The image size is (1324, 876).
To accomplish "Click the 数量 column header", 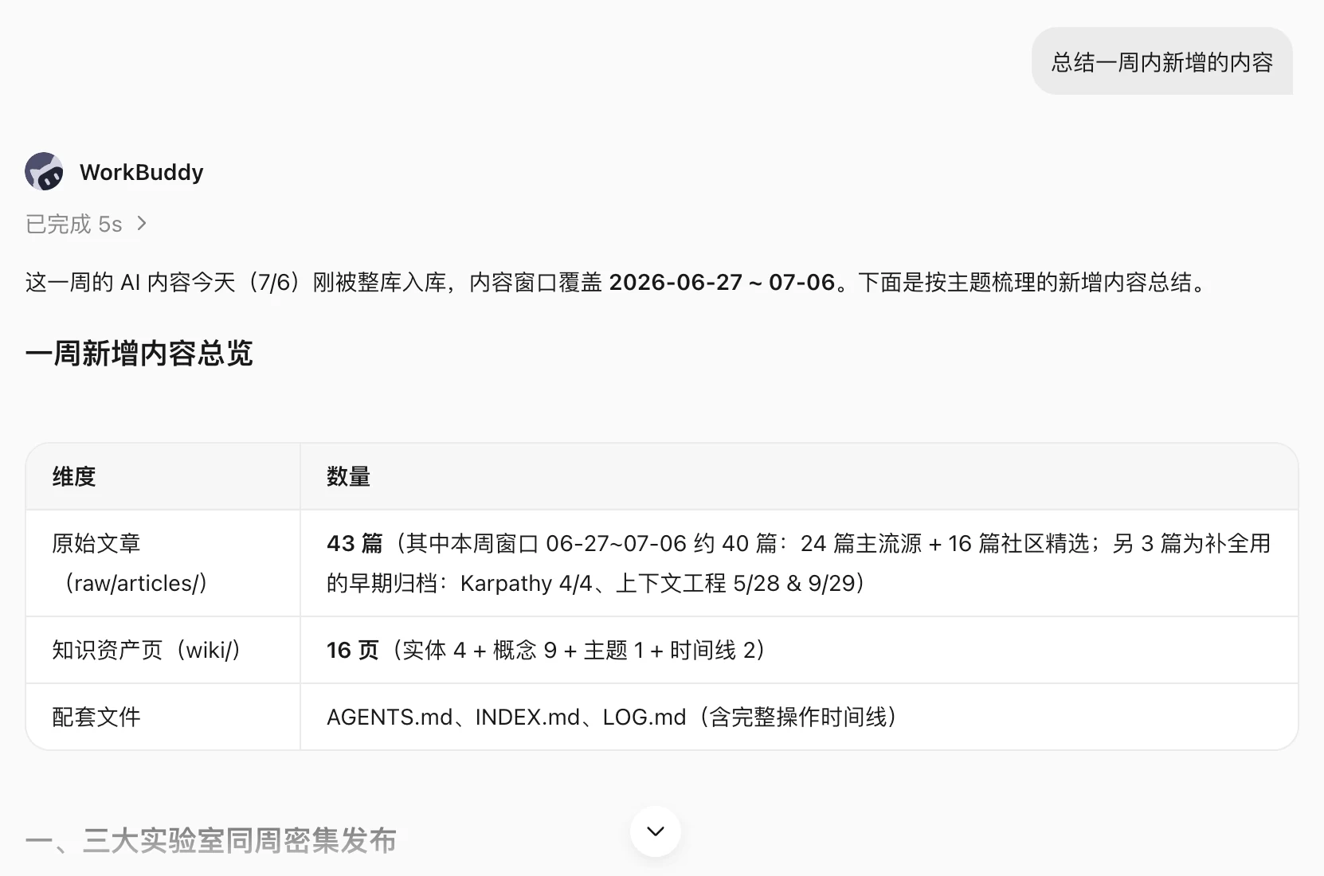I will pyautogui.click(x=799, y=476).
